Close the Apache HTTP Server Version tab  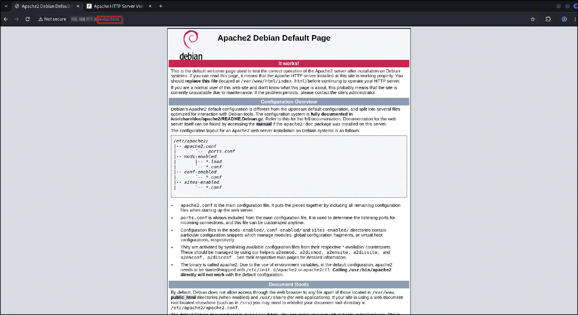pos(149,6)
